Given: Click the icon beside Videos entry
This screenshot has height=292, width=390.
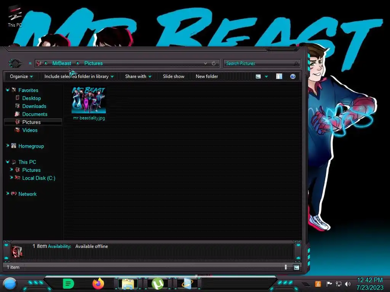Looking at the screenshot, I should pos(17,130).
